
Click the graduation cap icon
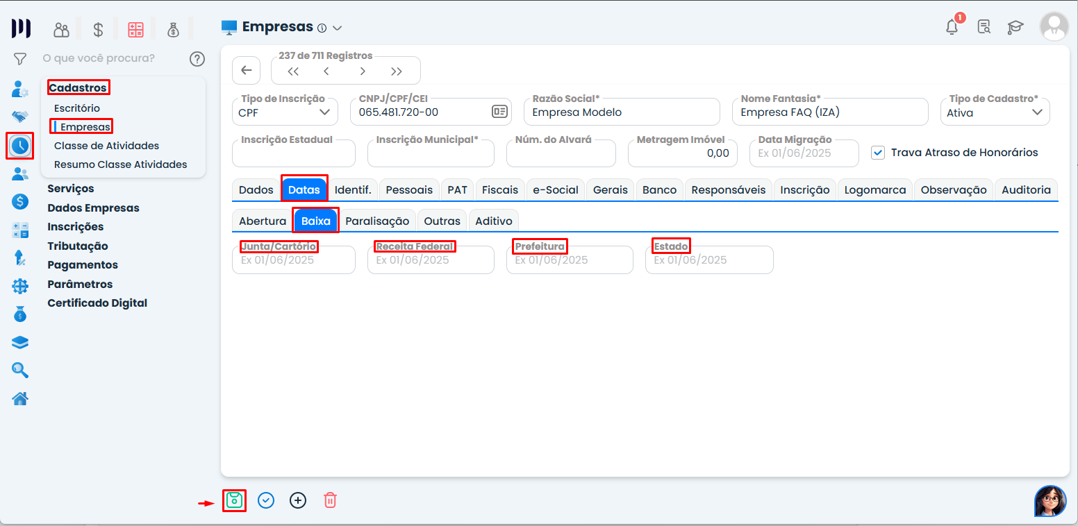tap(1015, 27)
